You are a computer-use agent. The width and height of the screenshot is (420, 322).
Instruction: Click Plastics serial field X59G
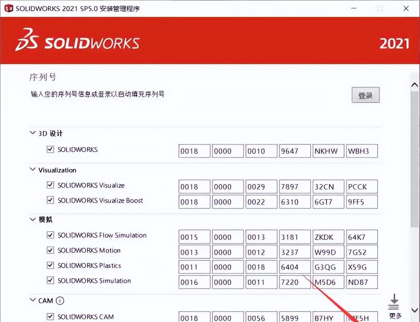[362, 267]
